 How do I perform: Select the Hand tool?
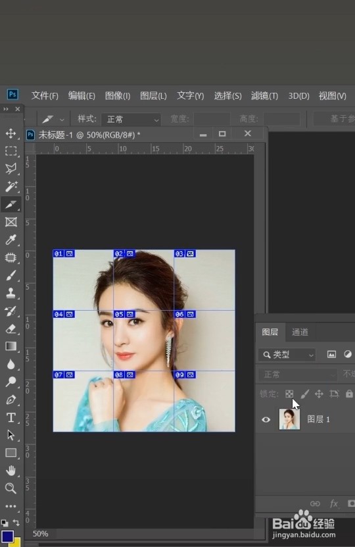[11, 471]
